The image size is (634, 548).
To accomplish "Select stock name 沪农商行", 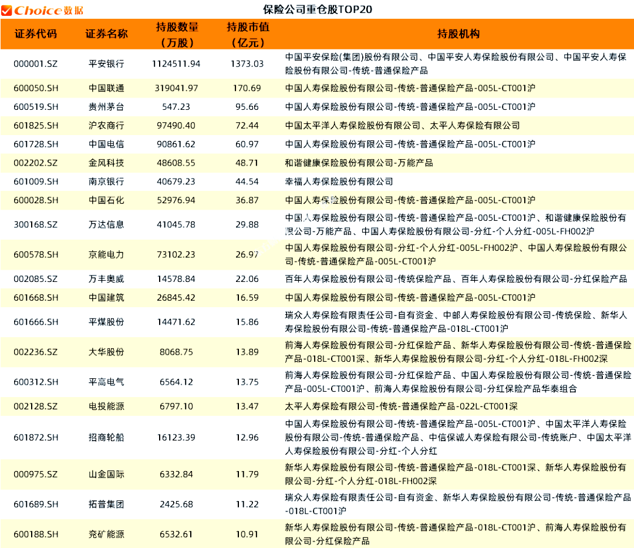I will [106, 125].
